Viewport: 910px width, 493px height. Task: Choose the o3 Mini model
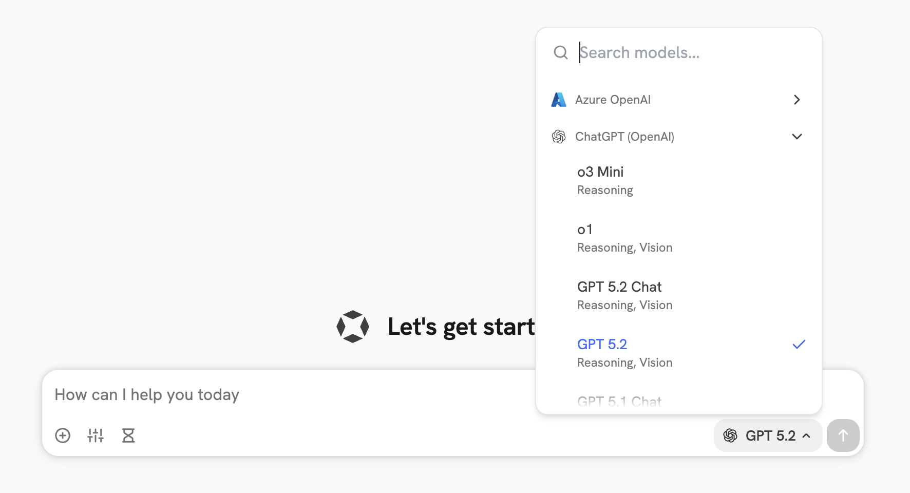click(678, 180)
